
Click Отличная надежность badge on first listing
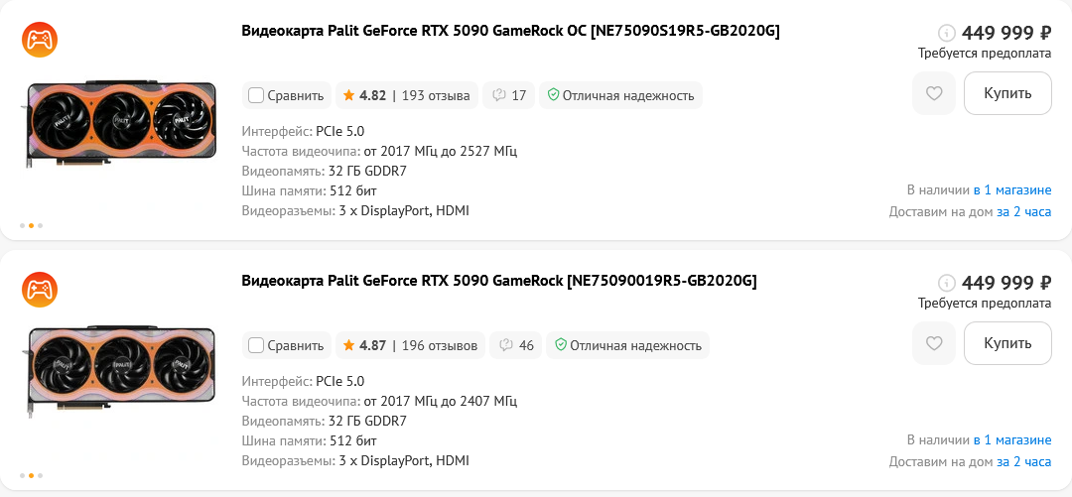click(620, 95)
